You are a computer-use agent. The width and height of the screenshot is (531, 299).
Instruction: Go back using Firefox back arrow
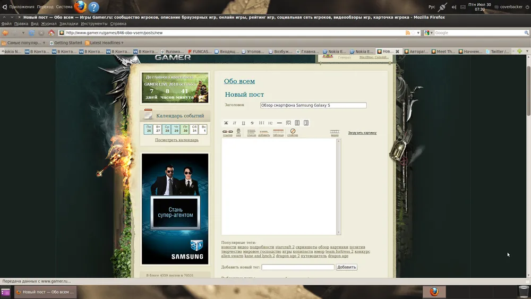click(x=5, y=33)
